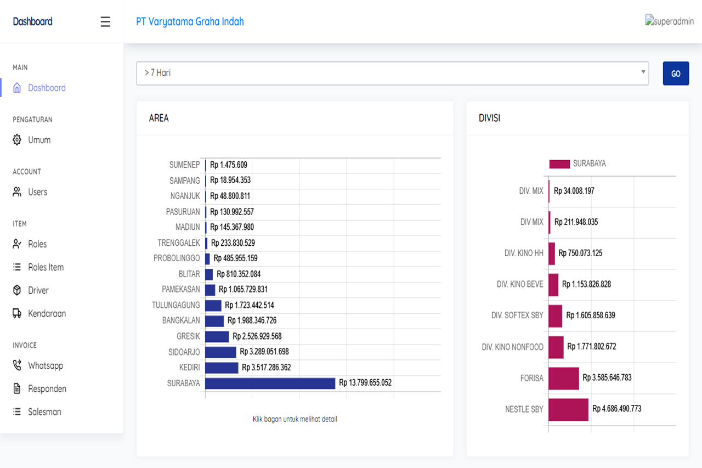Click the Users people icon
The image size is (702, 468).
pyautogui.click(x=17, y=192)
